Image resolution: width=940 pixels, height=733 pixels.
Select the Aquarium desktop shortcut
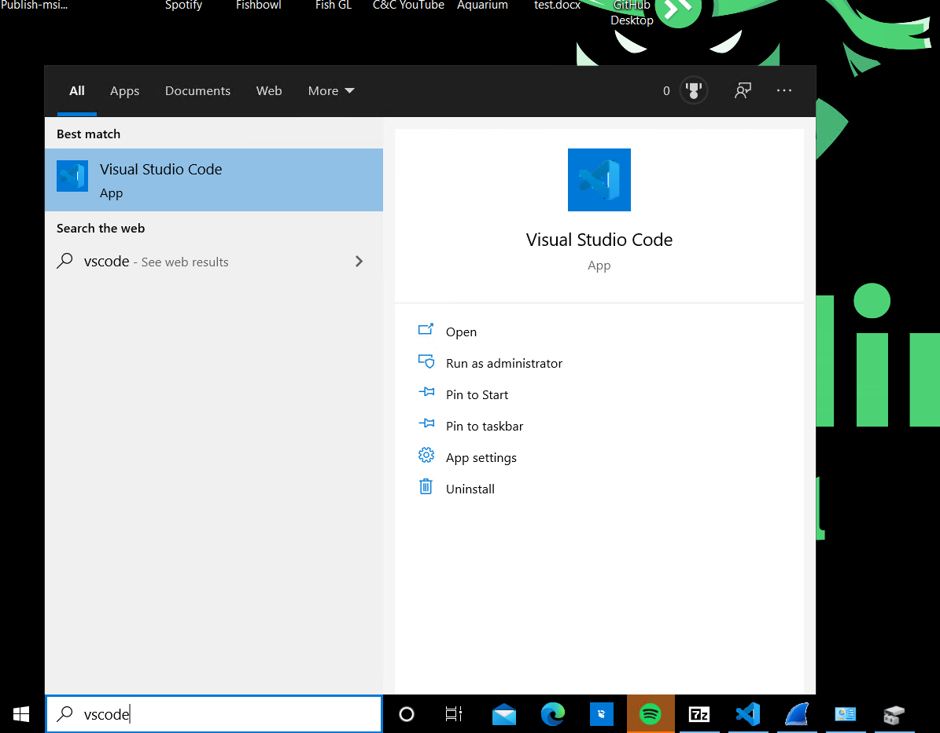(483, 5)
